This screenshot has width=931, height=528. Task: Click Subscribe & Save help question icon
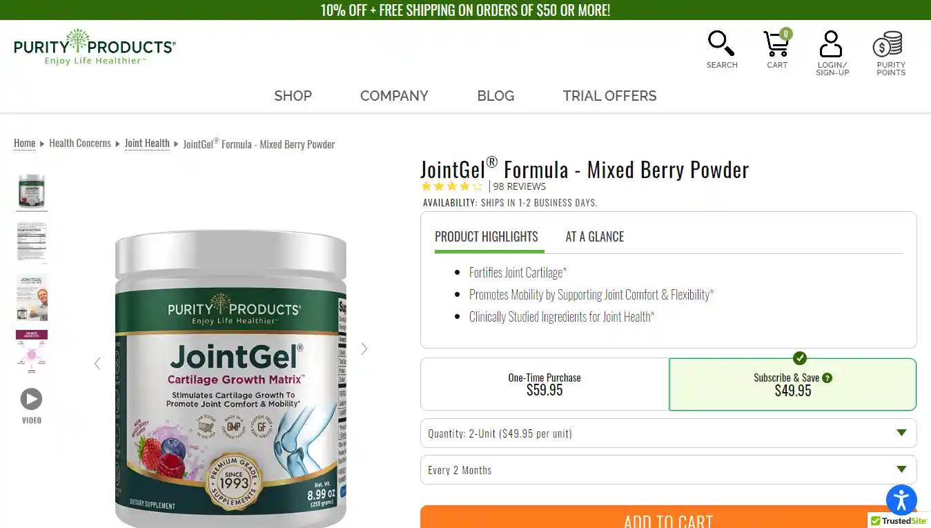pos(827,378)
